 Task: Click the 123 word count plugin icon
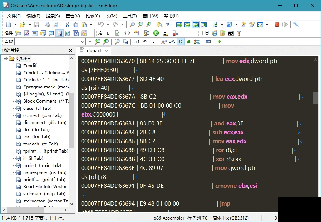84,33
